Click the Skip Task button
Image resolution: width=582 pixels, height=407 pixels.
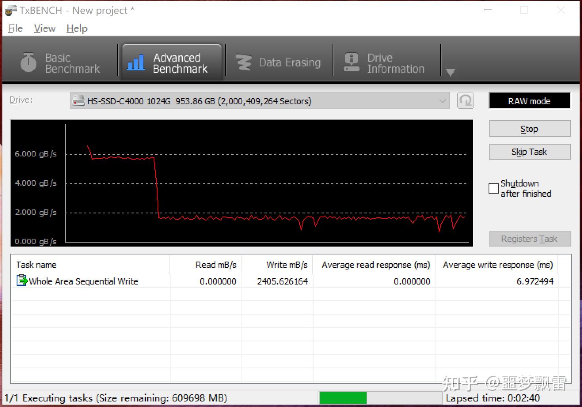[x=529, y=152]
